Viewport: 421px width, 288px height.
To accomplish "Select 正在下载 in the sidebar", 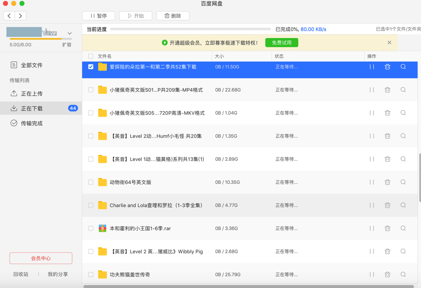I will (x=41, y=108).
